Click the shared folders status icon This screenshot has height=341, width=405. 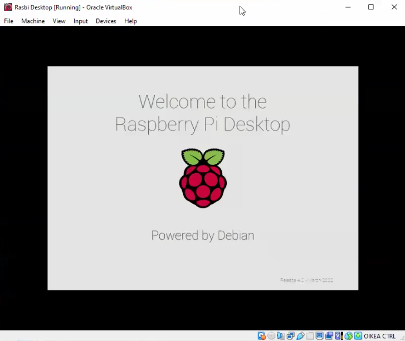pos(310,336)
